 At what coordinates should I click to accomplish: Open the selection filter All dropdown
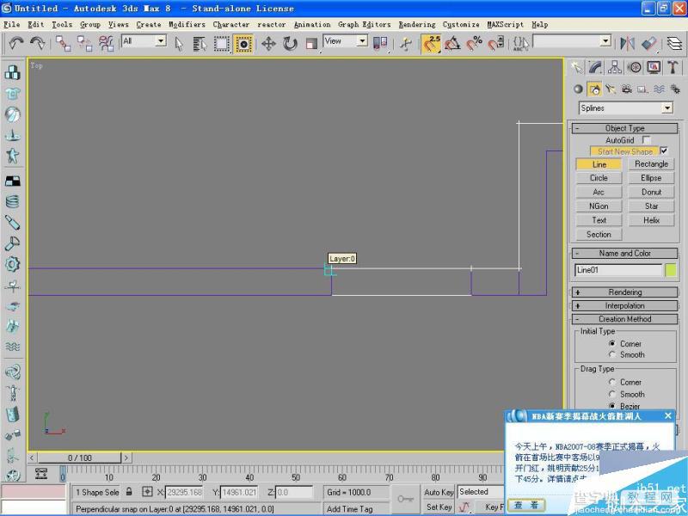[x=161, y=40]
